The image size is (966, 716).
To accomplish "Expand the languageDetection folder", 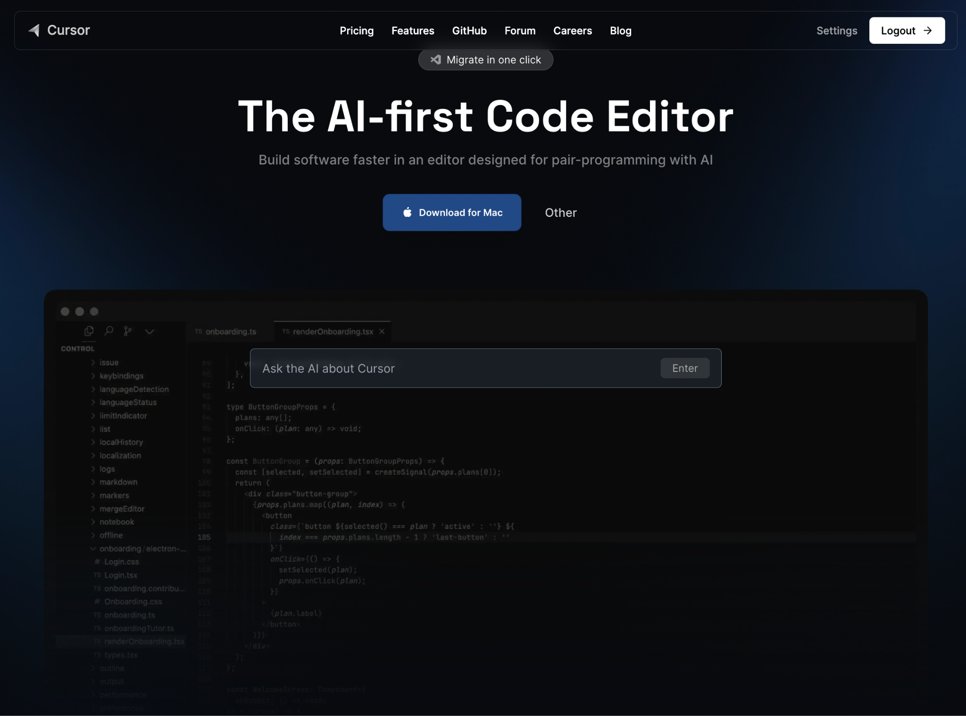I will tap(129, 389).
